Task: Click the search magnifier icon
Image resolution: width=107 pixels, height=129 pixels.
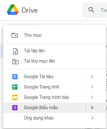Action: (x=91, y=10)
